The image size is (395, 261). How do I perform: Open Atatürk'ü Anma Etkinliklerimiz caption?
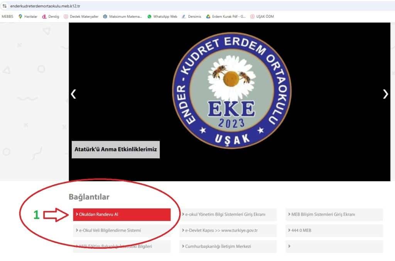tap(116, 149)
